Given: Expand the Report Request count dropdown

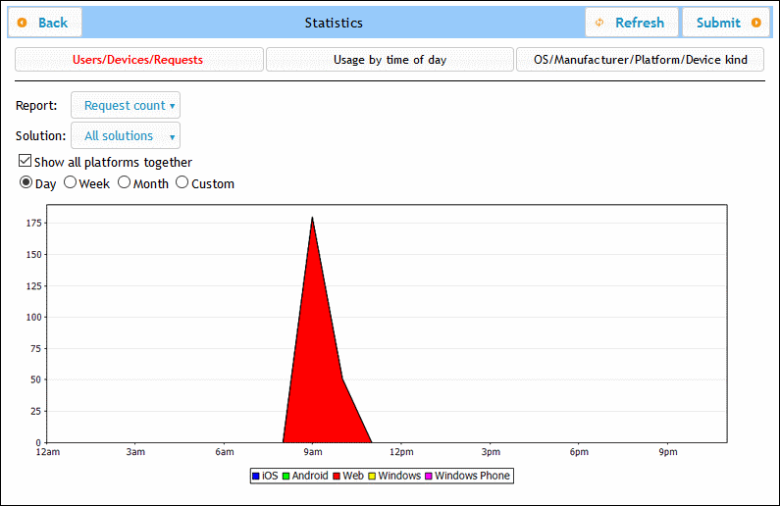Looking at the screenshot, I should [x=126, y=106].
